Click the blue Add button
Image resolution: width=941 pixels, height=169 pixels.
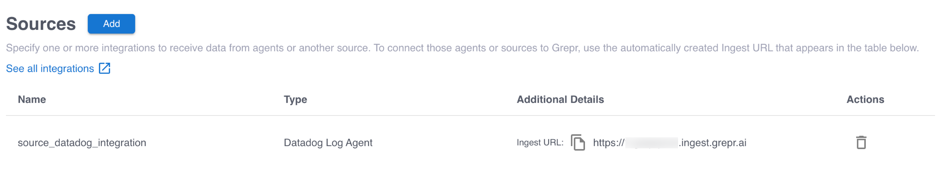pyautogui.click(x=111, y=24)
